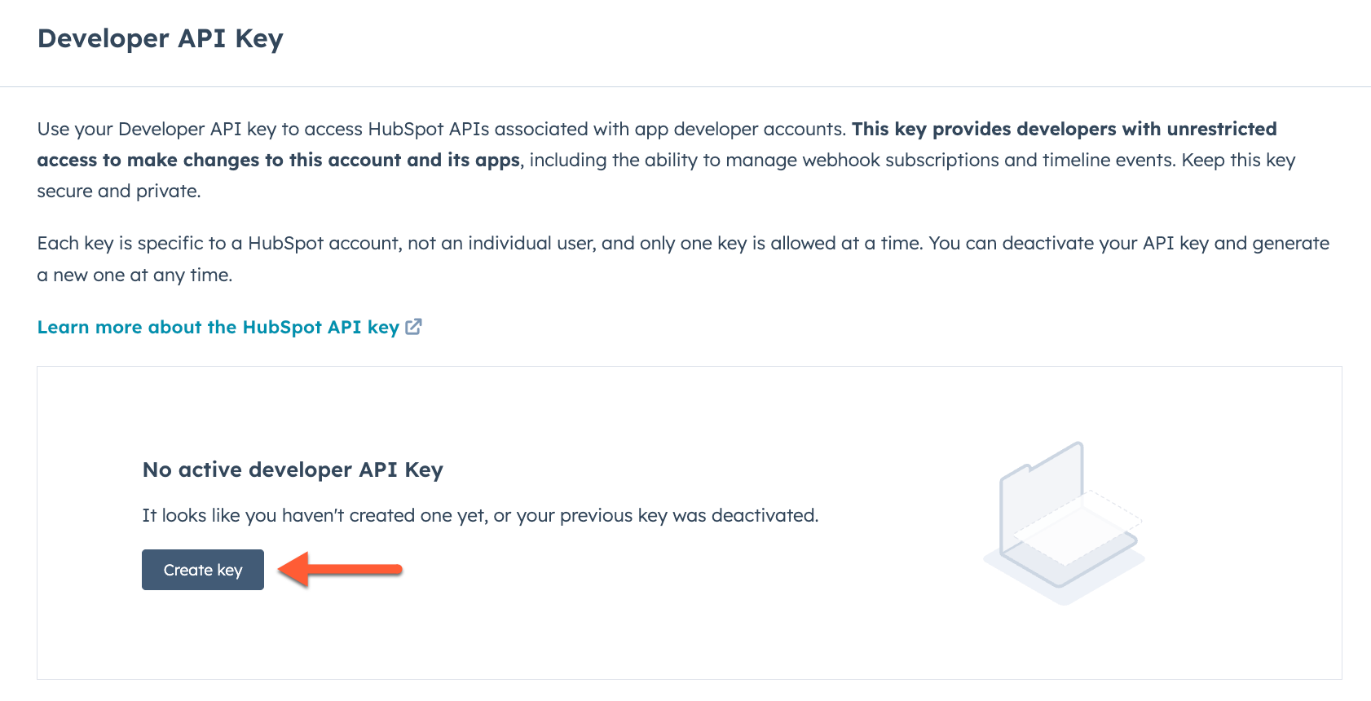This screenshot has width=1371, height=701.
Task: Click the paragraph about key account specificity
Action: 408,242
